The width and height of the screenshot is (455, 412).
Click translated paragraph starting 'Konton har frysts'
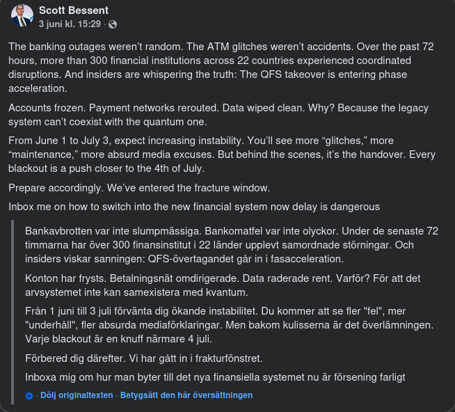point(223,284)
